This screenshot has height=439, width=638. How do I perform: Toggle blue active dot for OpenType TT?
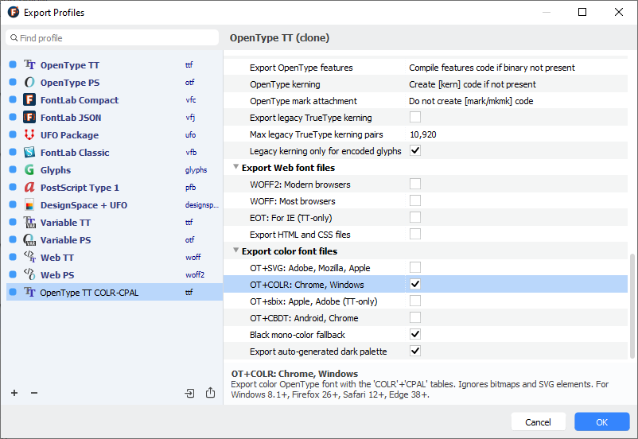(13, 64)
